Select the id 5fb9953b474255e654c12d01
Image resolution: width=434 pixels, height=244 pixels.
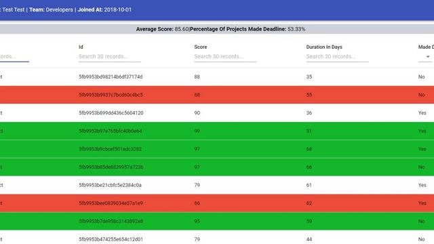pos(111,239)
